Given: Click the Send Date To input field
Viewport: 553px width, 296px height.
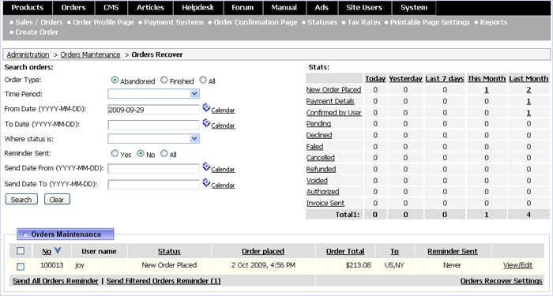Looking at the screenshot, I should coord(154,184).
